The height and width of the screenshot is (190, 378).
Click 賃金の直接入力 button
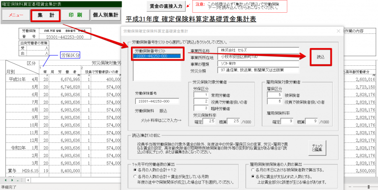pyautogui.click(x=166, y=6)
